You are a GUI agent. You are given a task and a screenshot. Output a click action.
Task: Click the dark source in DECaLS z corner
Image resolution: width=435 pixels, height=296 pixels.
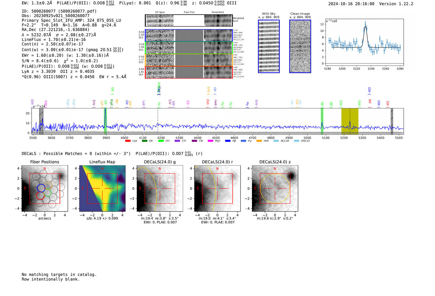point(291,176)
